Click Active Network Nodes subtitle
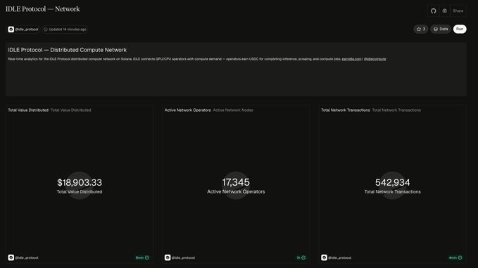The width and height of the screenshot is (478, 268). 233,110
